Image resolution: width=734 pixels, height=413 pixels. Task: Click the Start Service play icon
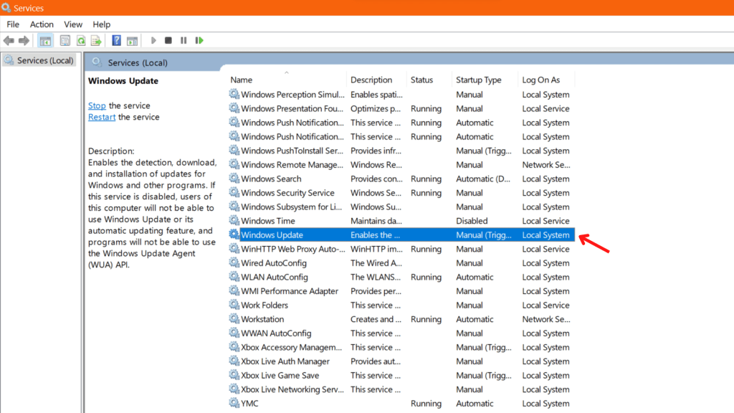point(153,41)
